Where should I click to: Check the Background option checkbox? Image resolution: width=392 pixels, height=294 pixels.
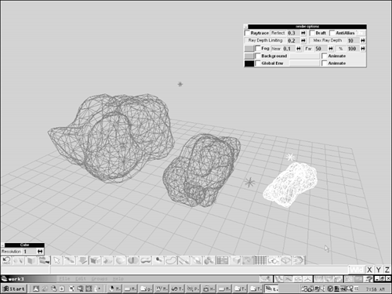coord(258,56)
